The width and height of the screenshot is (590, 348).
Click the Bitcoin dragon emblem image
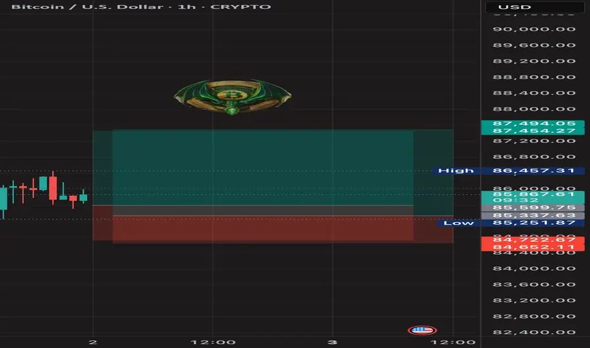tap(232, 97)
